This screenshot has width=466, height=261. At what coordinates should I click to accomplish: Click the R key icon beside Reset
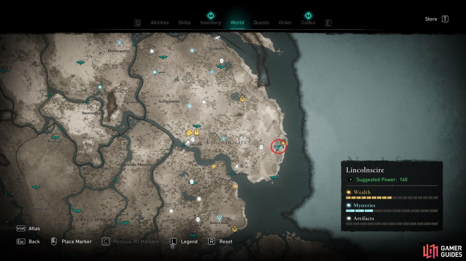pos(212,241)
